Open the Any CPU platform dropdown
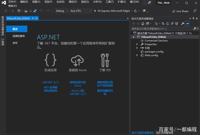Image resolution: width=200 pixels, height=135 pixels. [x=81, y=11]
